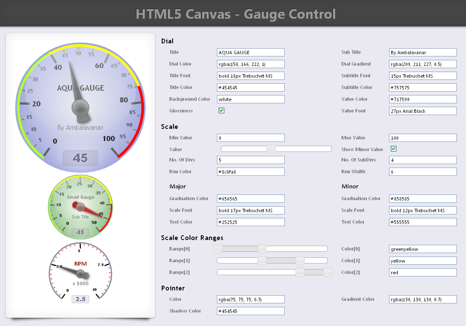Screen dimensions: 466x326
Task: Click the No. Of Divs field
Action: (250, 160)
